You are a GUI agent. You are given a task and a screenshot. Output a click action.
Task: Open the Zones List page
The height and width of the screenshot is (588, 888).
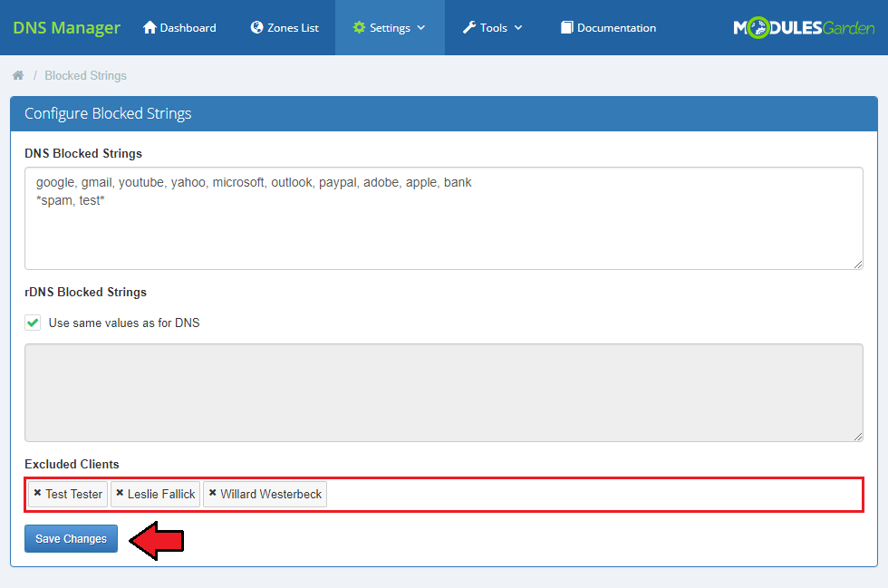(x=293, y=28)
